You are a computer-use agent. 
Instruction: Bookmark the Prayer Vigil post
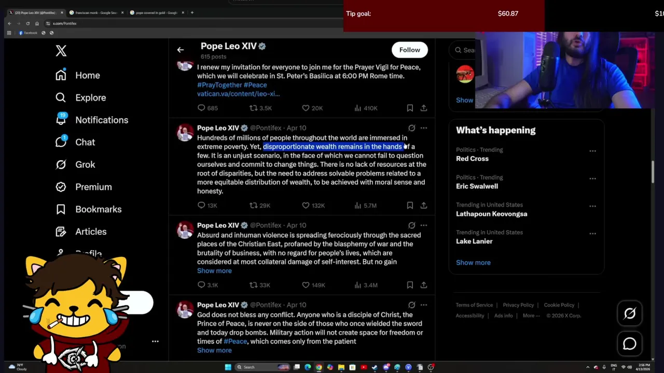[410, 108]
